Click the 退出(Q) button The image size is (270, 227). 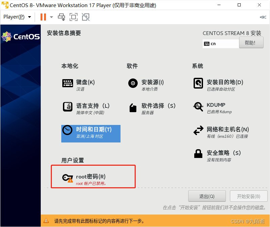click(207, 196)
